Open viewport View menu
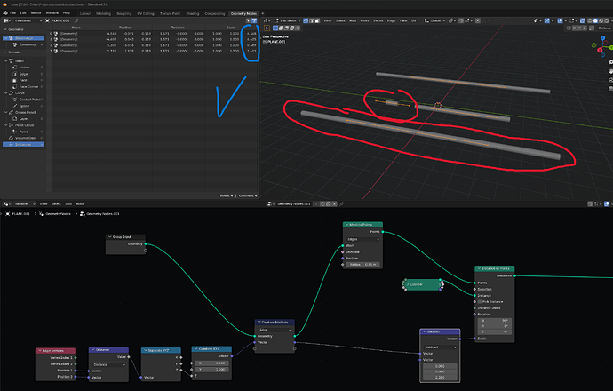The image size is (613, 391). coord(328,20)
